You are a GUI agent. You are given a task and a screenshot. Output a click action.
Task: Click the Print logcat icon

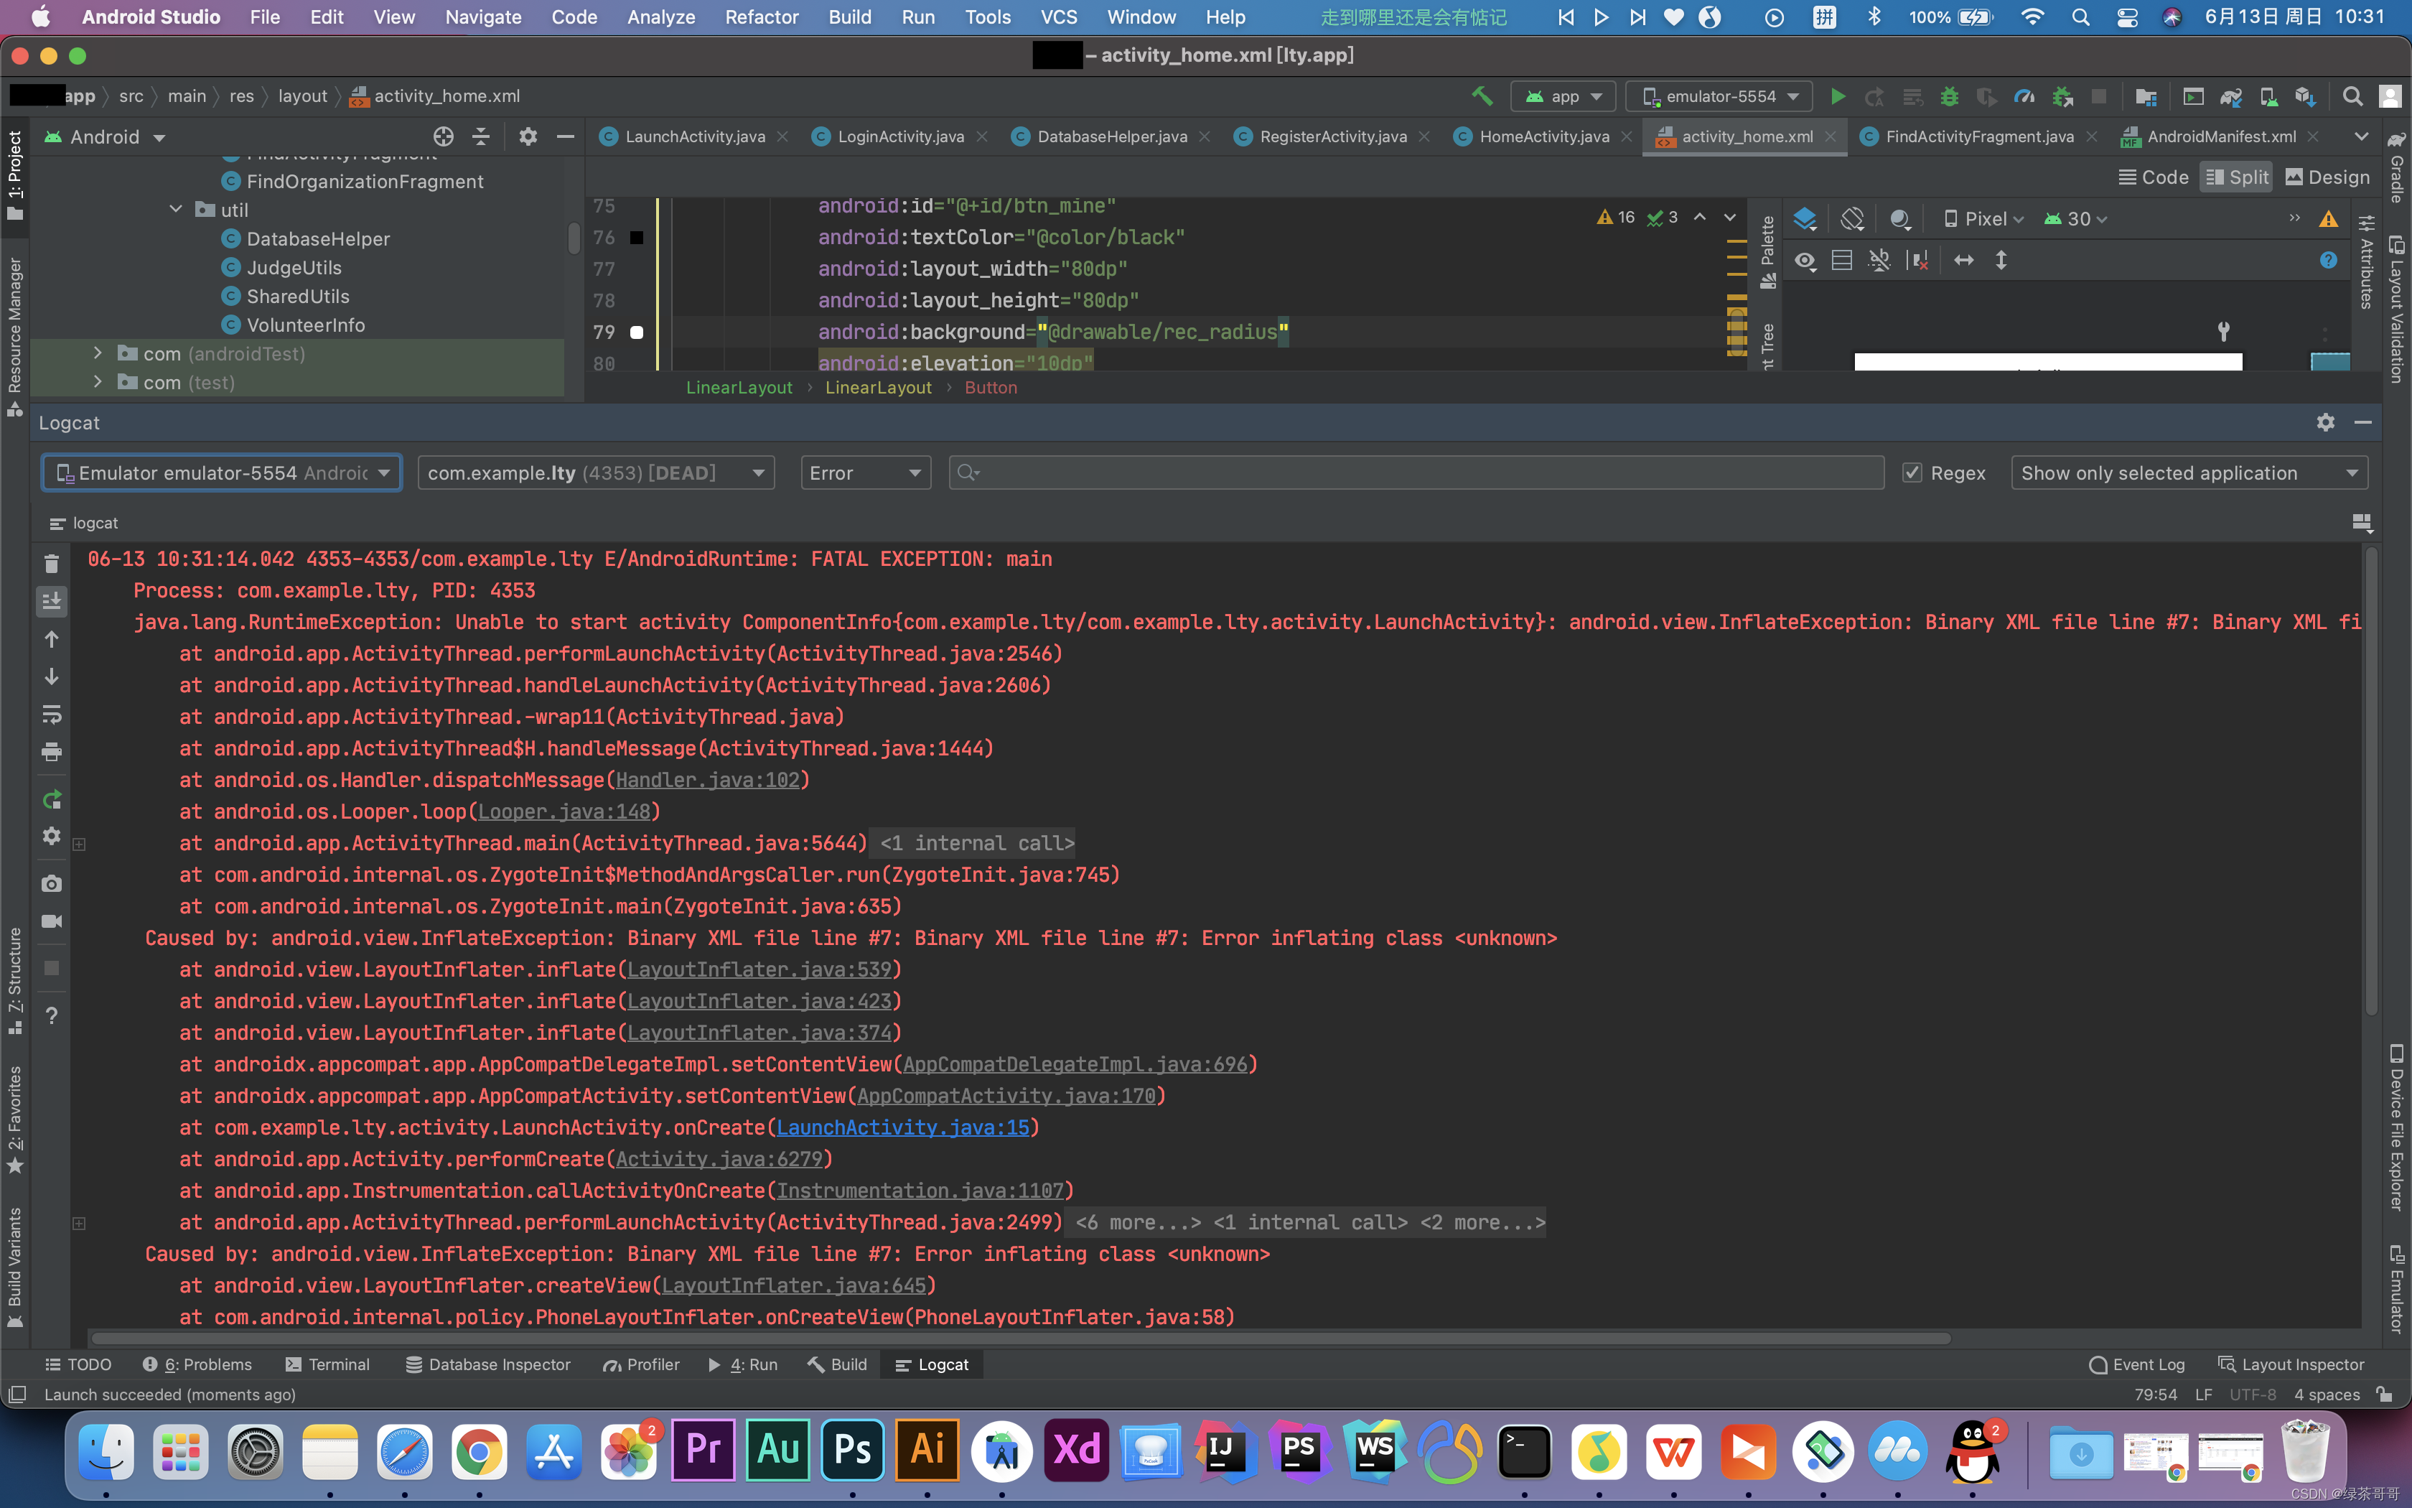52,752
